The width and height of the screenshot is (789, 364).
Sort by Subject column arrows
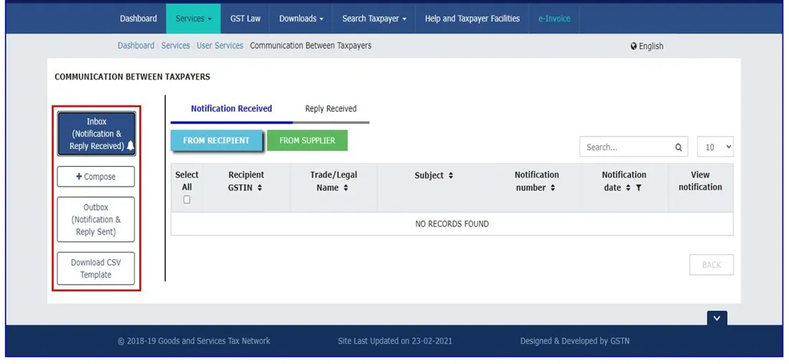tap(451, 176)
